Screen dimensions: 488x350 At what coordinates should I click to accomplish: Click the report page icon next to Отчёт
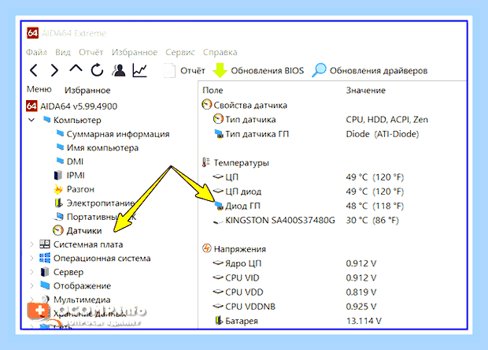pos(169,70)
